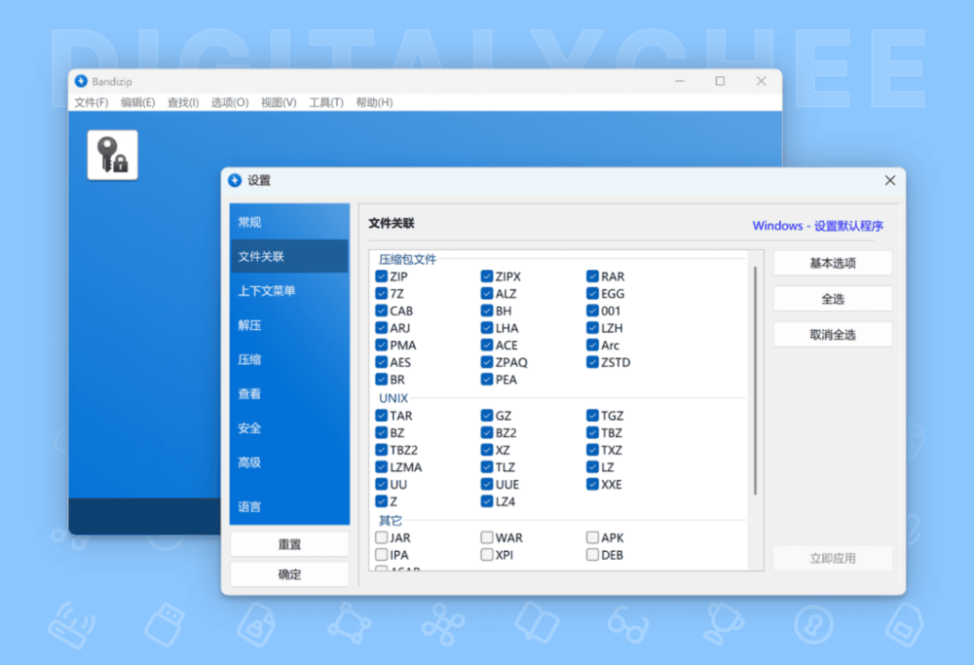
Task: Open the 选项(O) menu
Action: coord(230,102)
